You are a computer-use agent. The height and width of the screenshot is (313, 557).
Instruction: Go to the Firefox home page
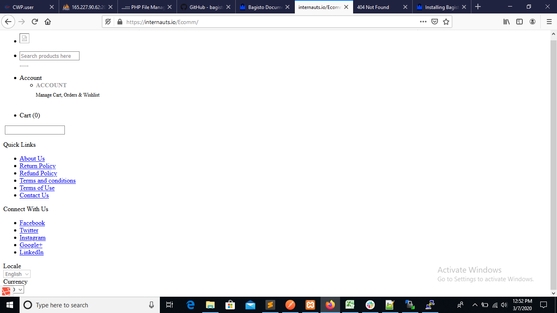click(x=48, y=22)
